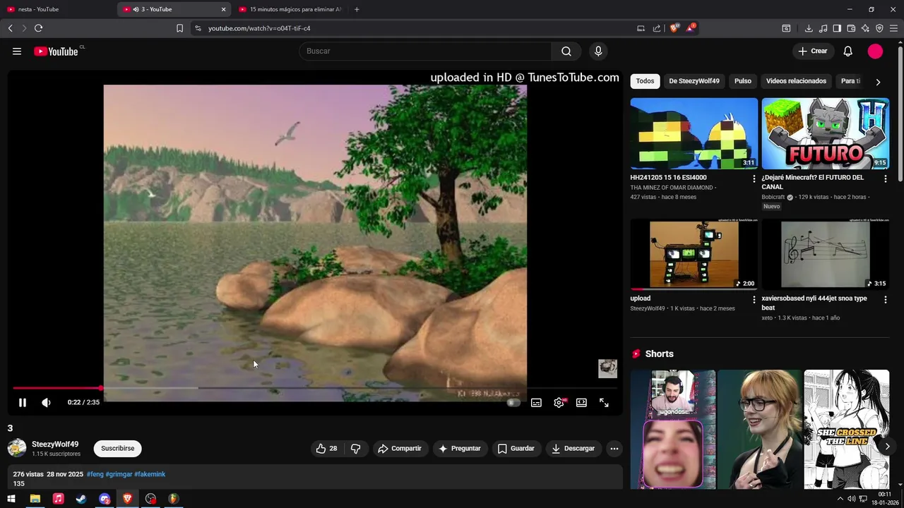Open the #fakemink hashtag link
The image size is (904, 508).
[150, 474]
